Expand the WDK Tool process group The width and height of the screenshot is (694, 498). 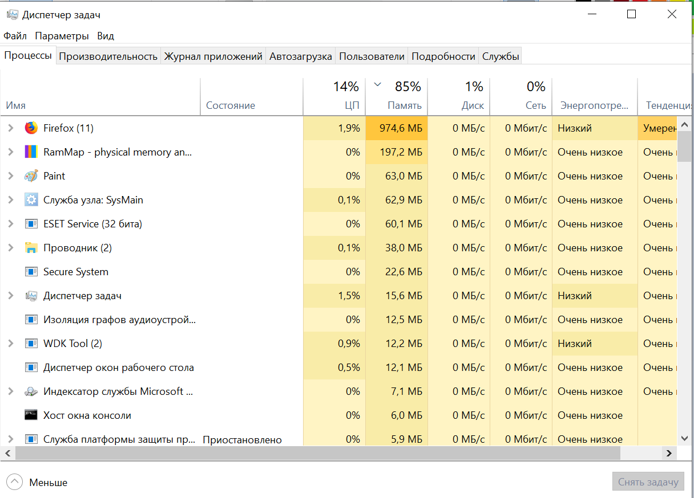point(10,344)
